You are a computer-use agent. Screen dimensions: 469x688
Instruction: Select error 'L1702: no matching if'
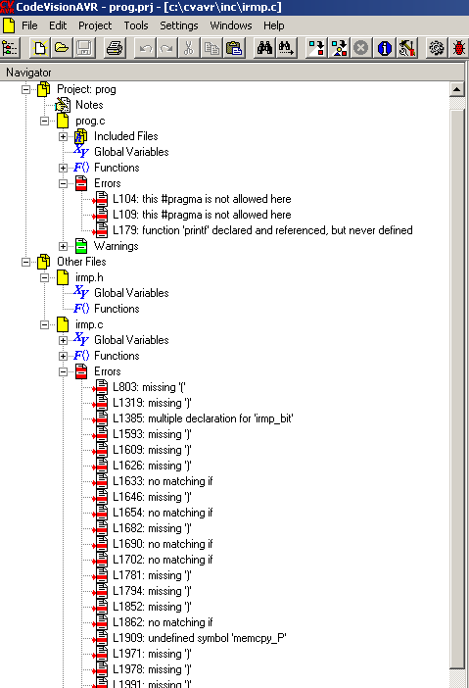coord(163,560)
